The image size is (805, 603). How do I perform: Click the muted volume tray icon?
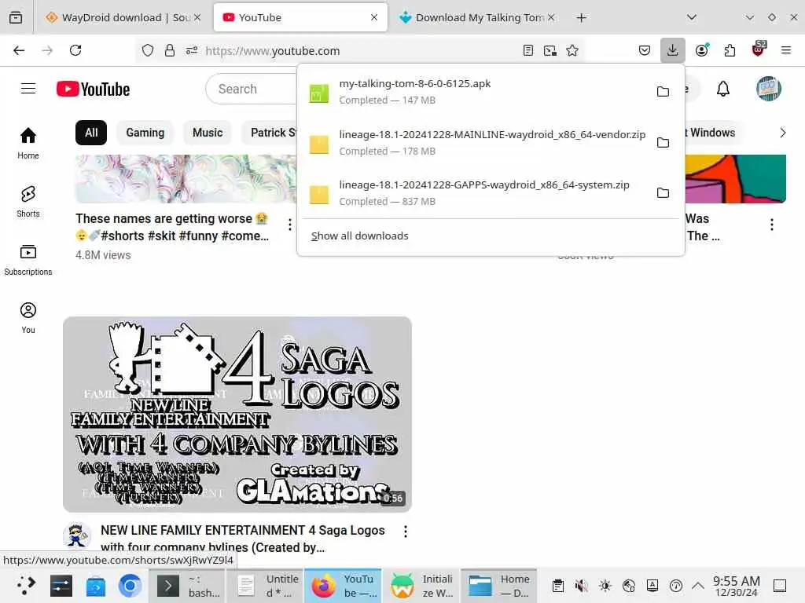point(582,586)
